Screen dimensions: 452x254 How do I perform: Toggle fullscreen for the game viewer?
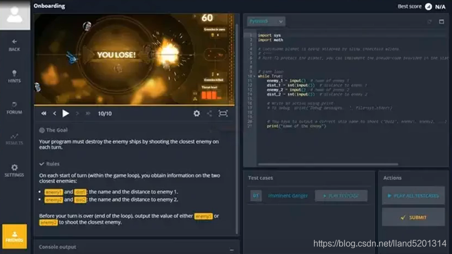(x=223, y=113)
